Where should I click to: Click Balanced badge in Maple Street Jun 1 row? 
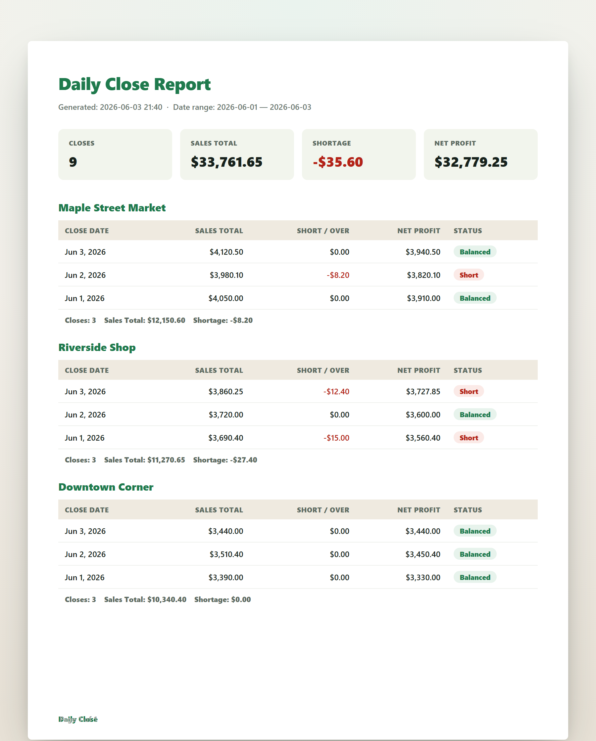(x=475, y=298)
